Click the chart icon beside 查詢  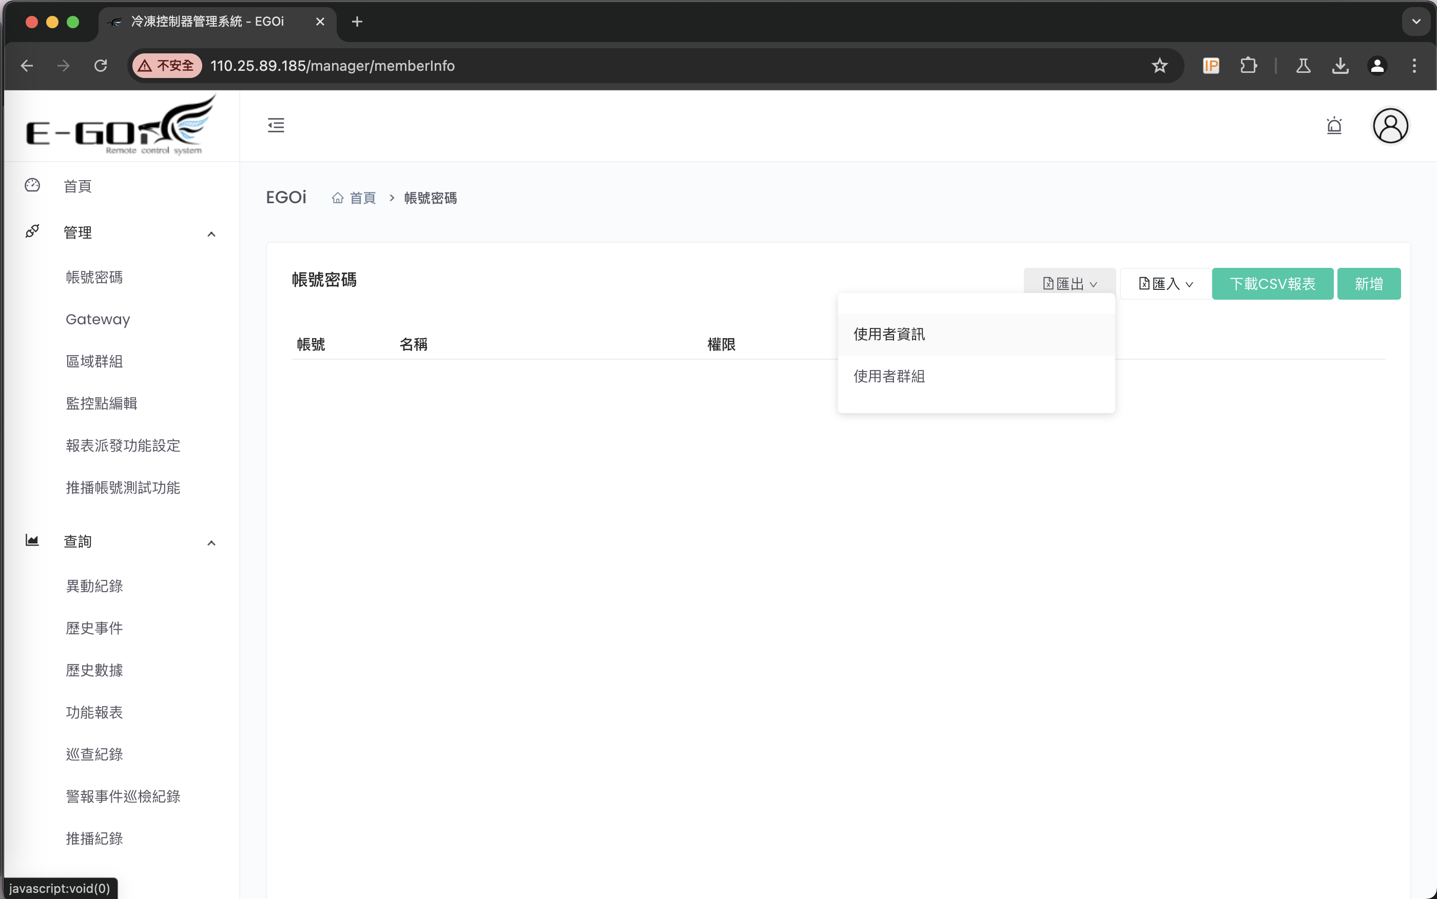[32, 540]
